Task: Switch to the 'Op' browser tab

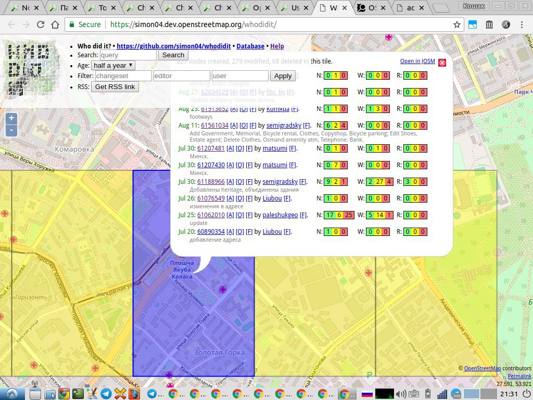Action: coord(257,7)
